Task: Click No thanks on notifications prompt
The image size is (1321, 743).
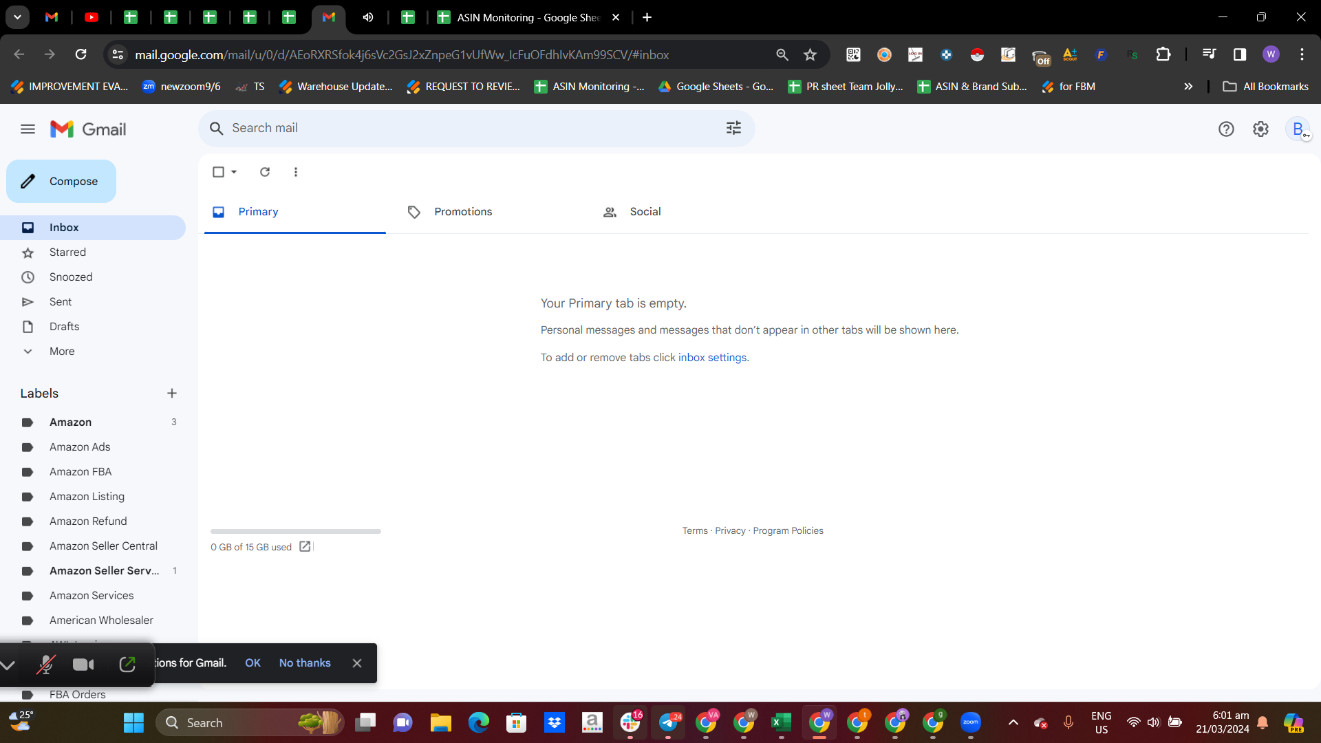Action: click(305, 663)
